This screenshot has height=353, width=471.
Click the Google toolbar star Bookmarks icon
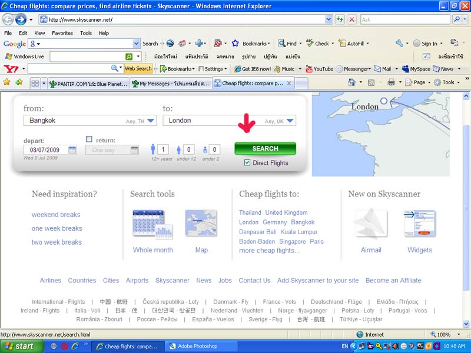click(x=235, y=44)
